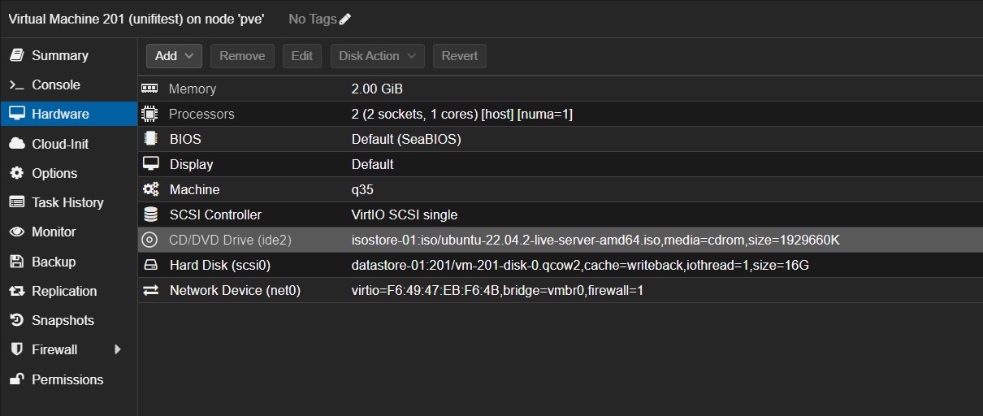Click the pencil icon to edit tags
Screen dimensions: 983x416
(x=345, y=19)
